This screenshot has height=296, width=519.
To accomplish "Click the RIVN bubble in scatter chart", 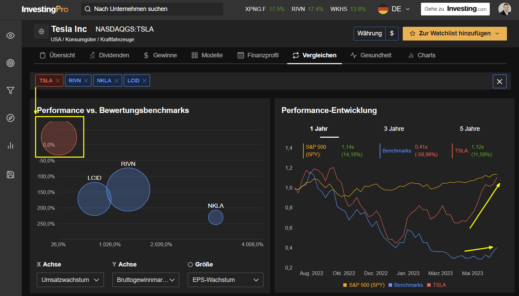I will click(x=128, y=189).
